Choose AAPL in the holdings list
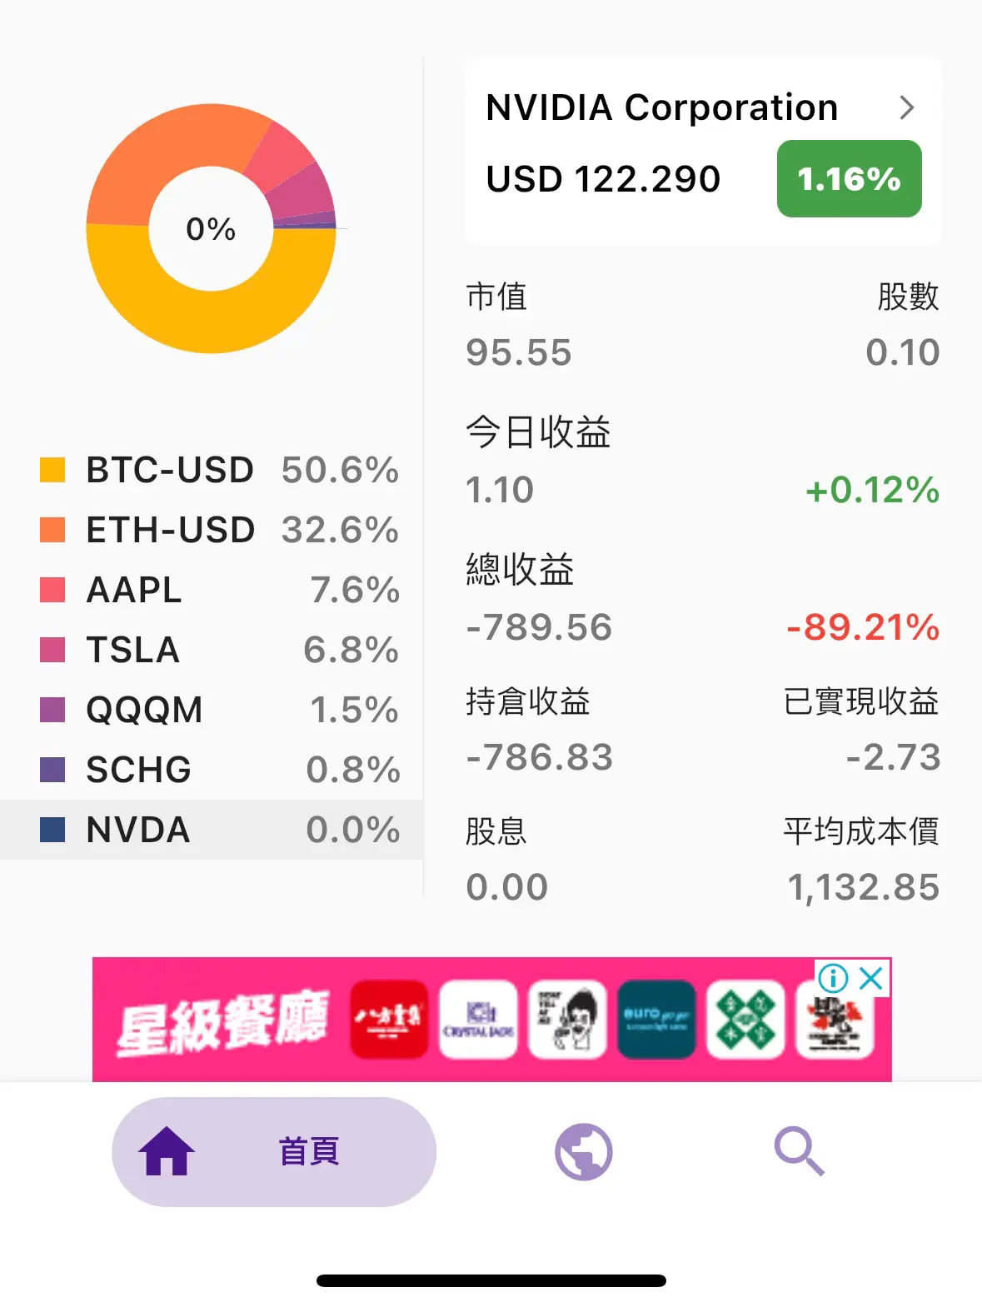The width and height of the screenshot is (982, 1307). pos(212,590)
